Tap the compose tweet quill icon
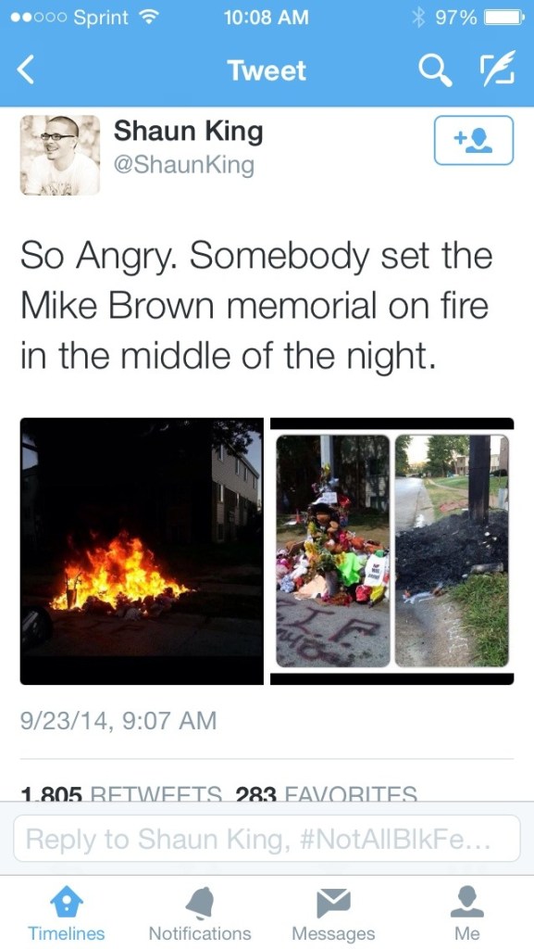This screenshot has height=949, width=534. 498,70
